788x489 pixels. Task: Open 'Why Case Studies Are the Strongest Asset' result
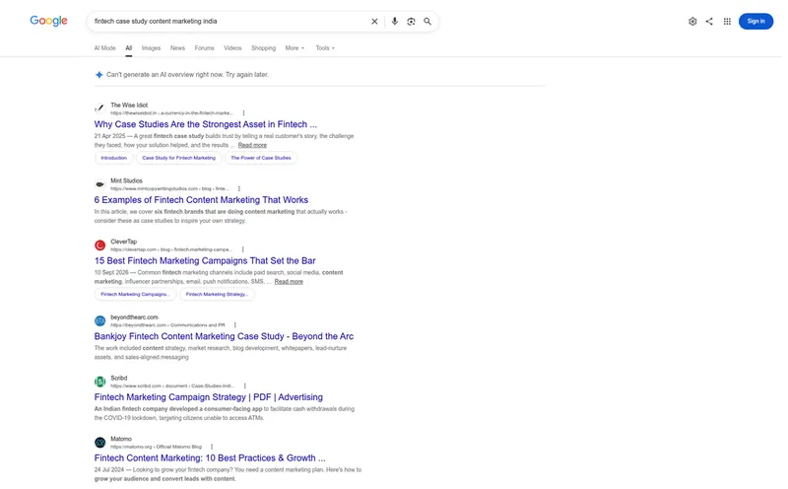point(206,124)
